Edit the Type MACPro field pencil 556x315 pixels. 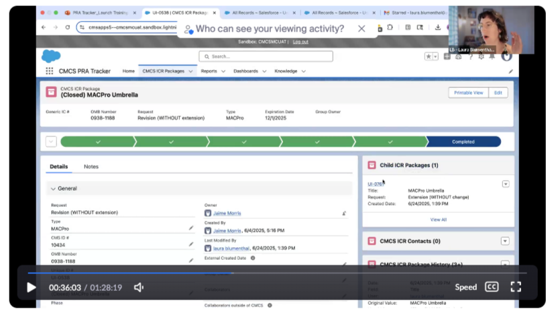coord(191,228)
